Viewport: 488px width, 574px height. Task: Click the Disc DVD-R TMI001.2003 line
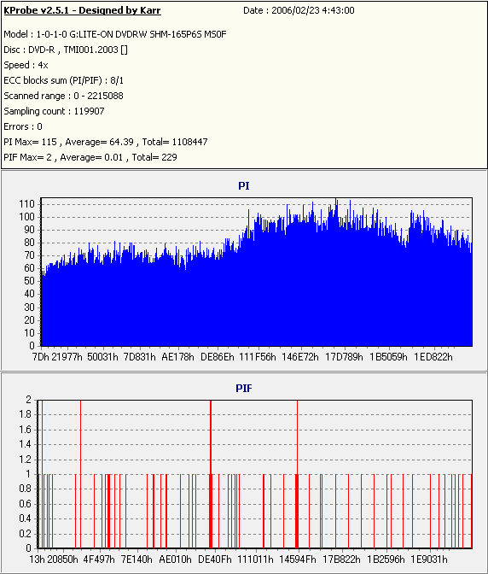[x=66, y=50]
